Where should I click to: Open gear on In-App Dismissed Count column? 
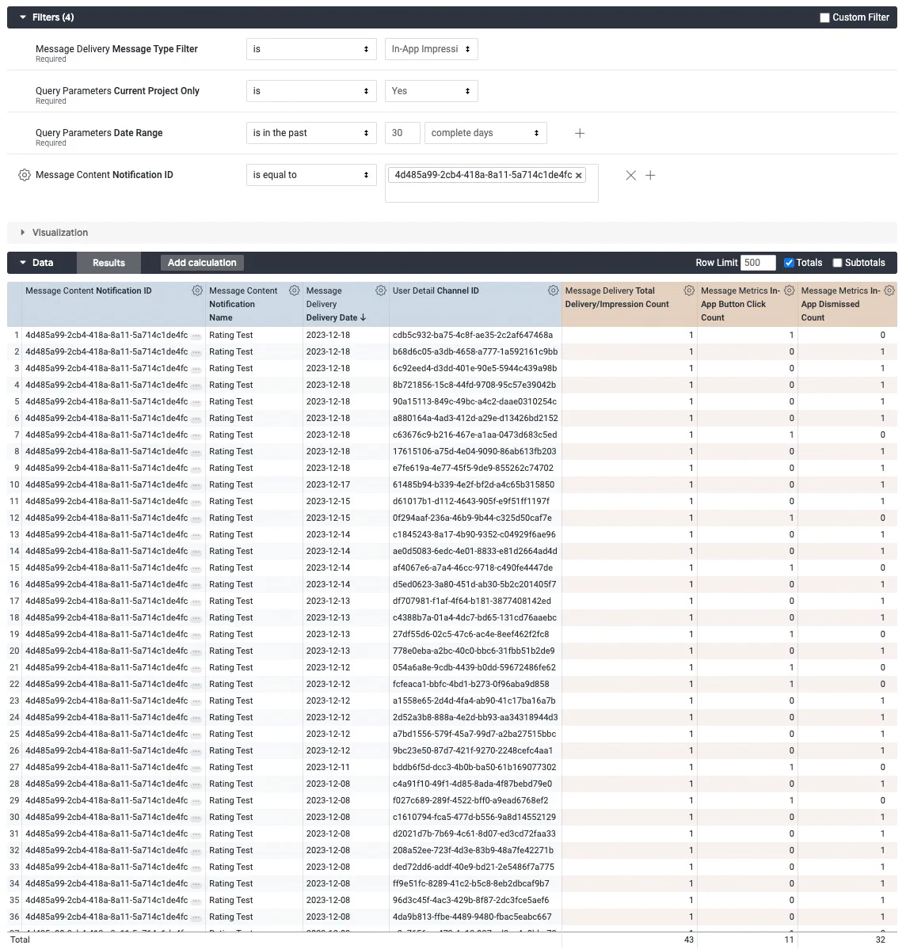coord(889,290)
